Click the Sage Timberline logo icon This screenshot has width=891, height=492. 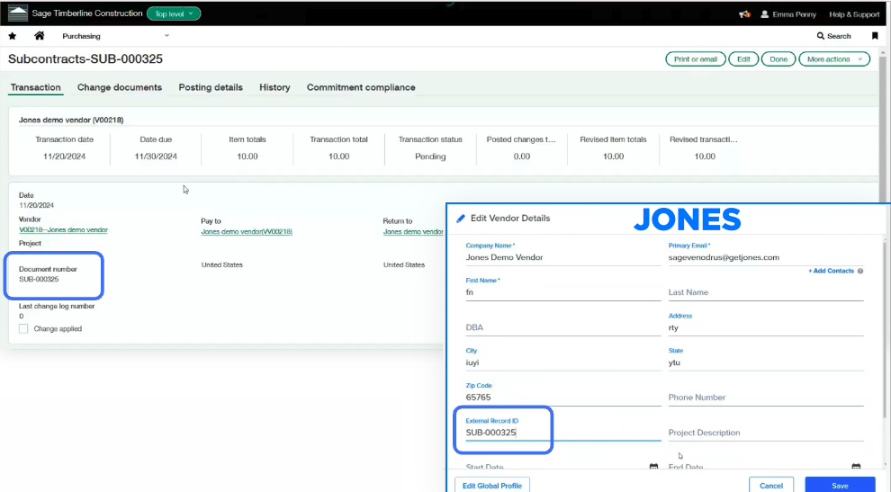tap(18, 13)
